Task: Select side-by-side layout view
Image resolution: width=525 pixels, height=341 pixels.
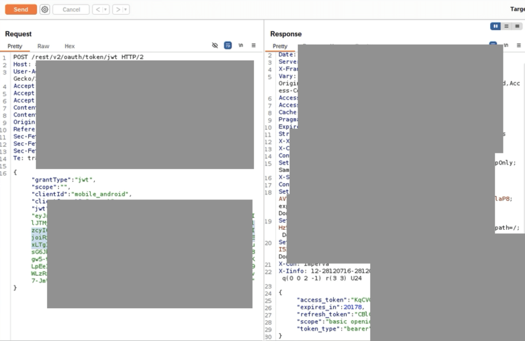Action: (x=495, y=26)
